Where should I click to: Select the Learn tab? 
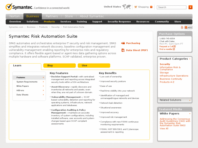25,66
